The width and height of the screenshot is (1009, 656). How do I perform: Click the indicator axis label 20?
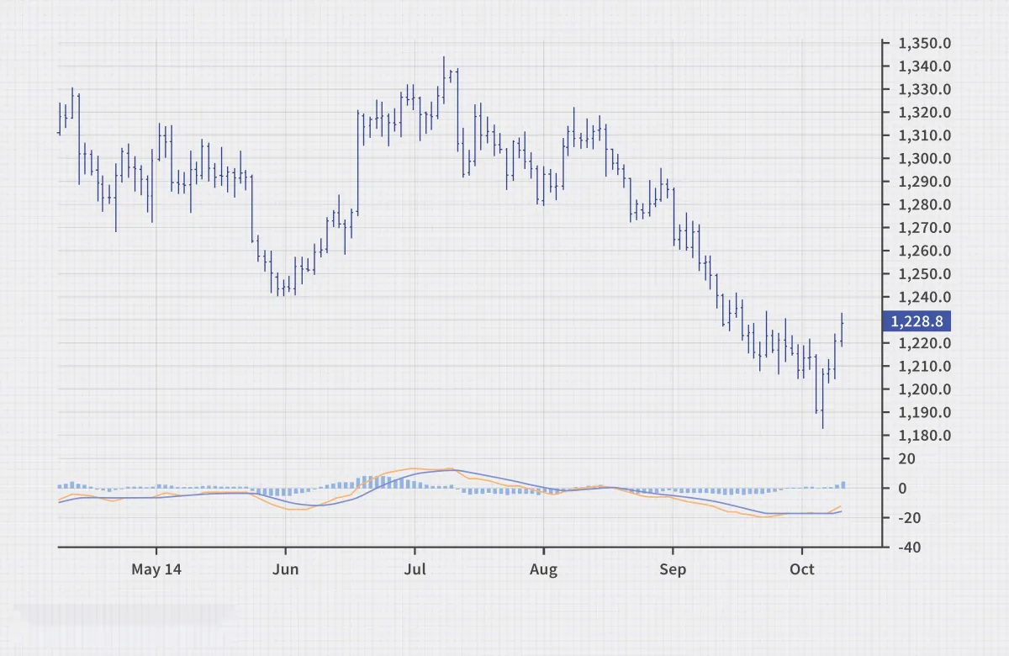[907, 459]
